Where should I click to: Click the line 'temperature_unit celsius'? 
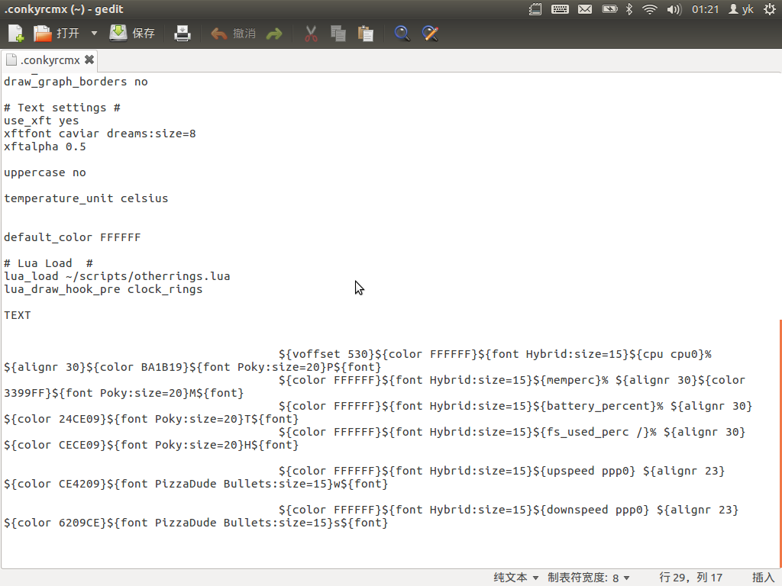click(x=86, y=198)
